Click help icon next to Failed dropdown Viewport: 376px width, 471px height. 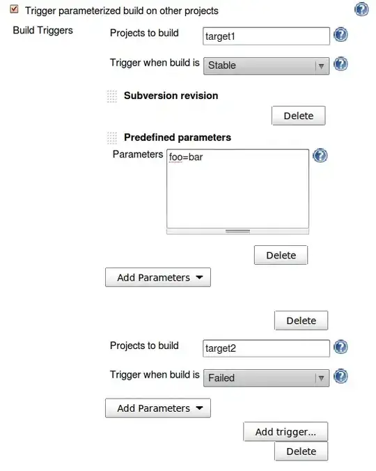(340, 376)
